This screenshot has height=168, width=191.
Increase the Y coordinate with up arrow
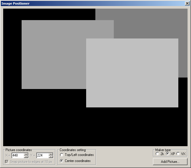51,154
